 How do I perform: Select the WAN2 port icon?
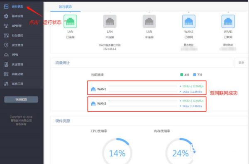point(189,22)
